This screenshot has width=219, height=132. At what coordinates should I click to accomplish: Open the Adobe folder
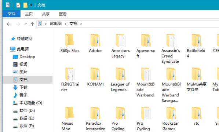click(x=95, y=43)
